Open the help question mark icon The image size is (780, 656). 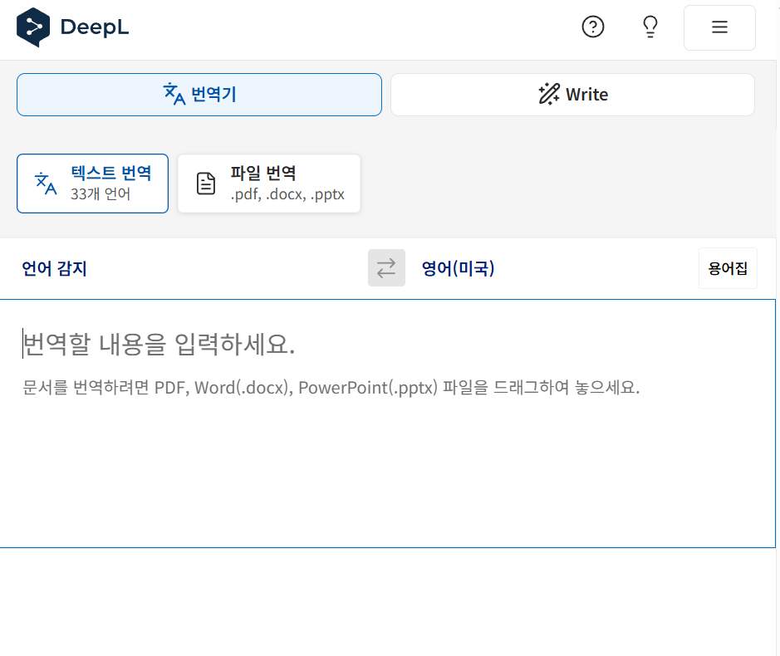tap(592, 27)
